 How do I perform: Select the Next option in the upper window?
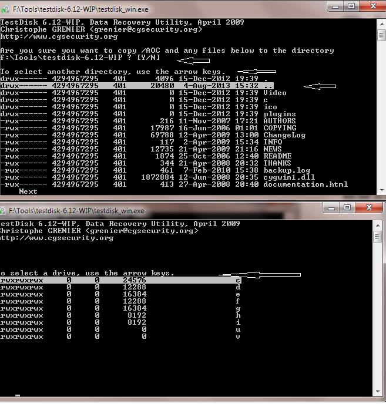tap(28, 191)
